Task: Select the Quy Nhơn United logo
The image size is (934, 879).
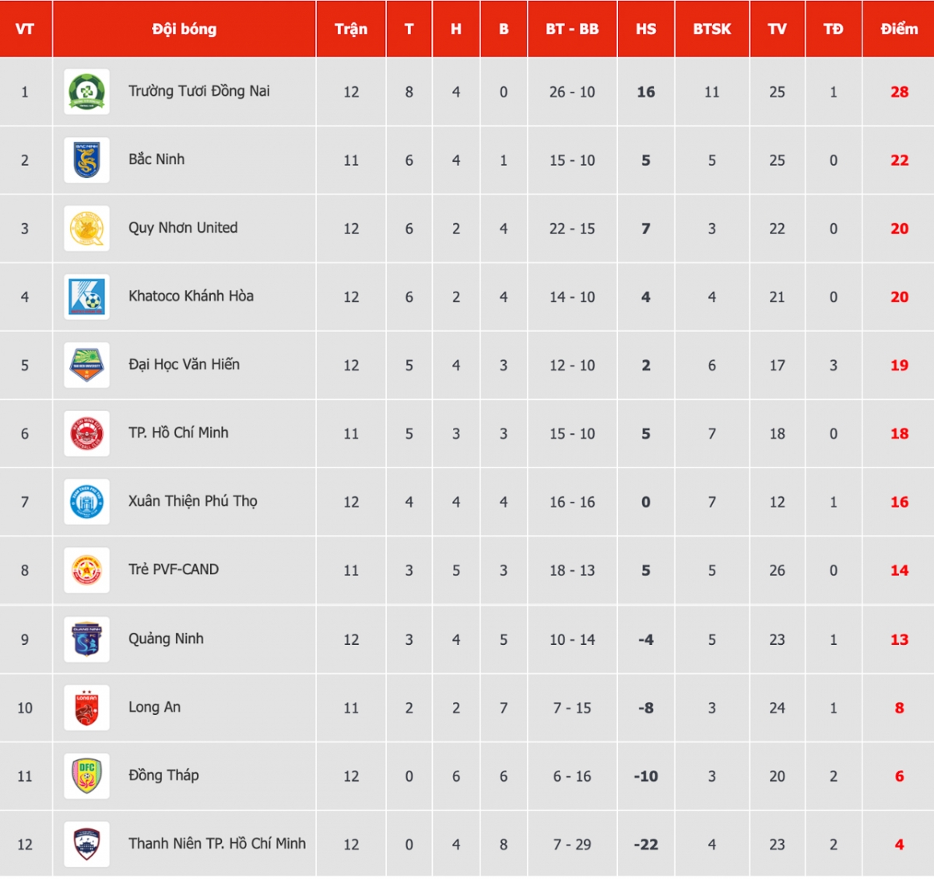Action: [86, 229]
